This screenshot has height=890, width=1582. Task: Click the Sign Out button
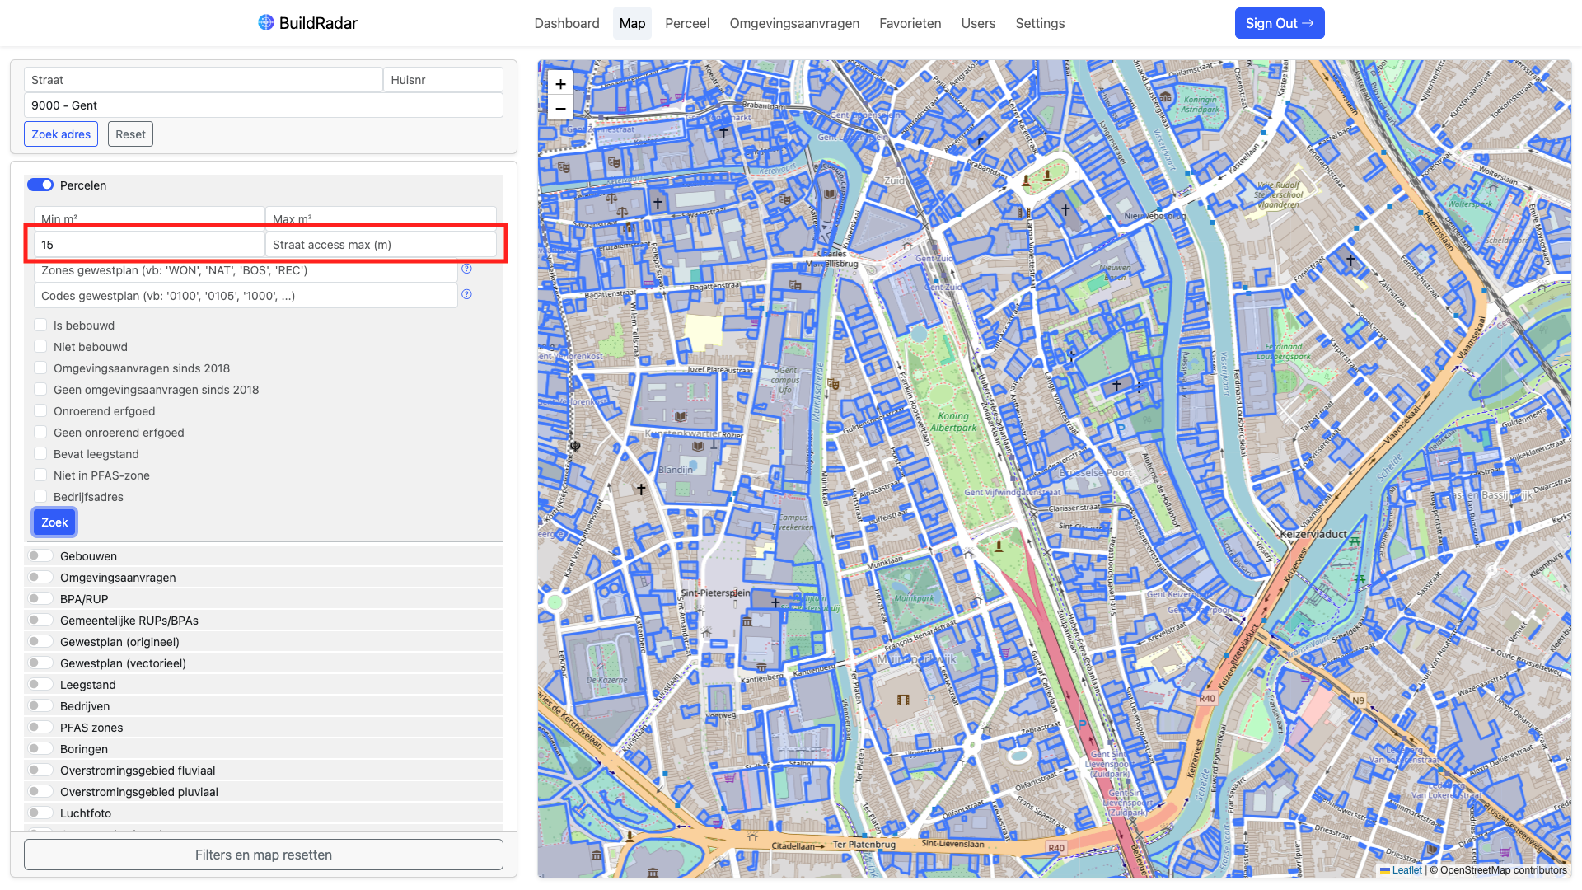point(1279,23)
